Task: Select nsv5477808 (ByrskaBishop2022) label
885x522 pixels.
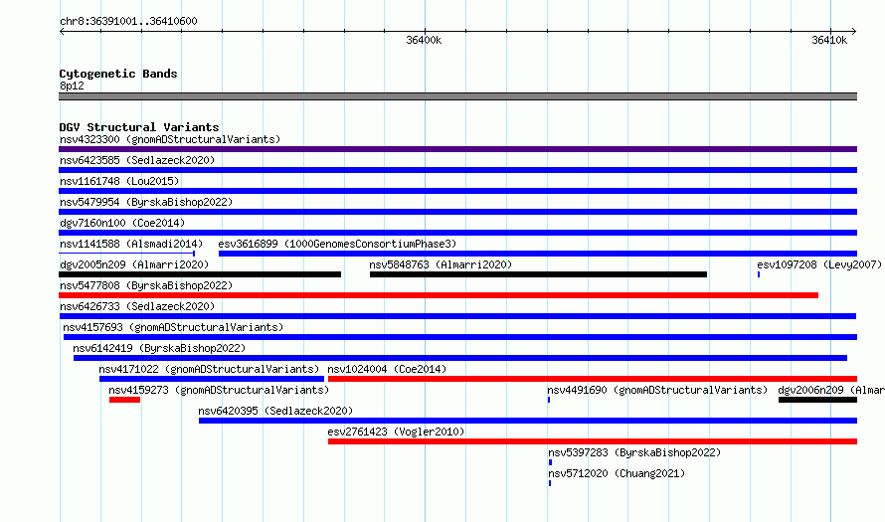Action: pos(146,285)
